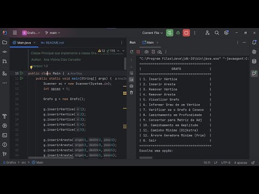
Task: Stop the running program with red square
Action: [186, 33]
